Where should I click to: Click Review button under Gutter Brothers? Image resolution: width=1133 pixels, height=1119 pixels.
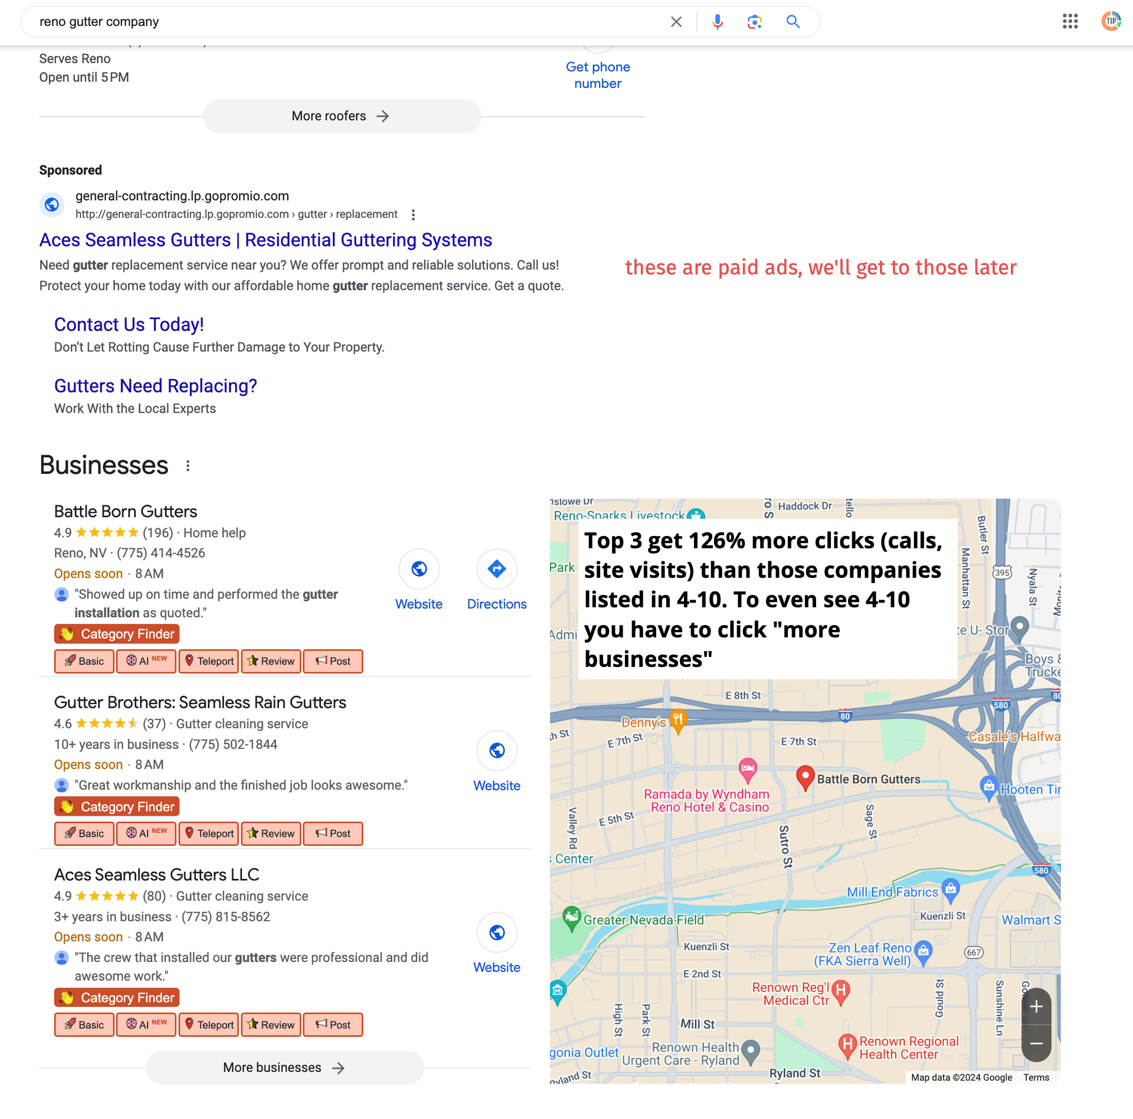tap(271, 834)
